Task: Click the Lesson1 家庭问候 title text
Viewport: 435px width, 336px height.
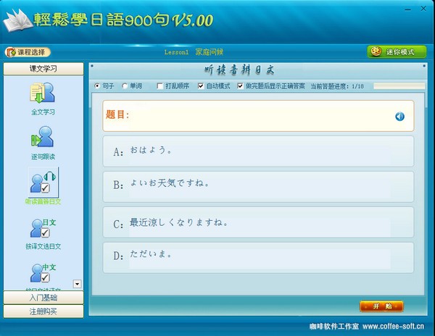Action: (x=194, y=52)
